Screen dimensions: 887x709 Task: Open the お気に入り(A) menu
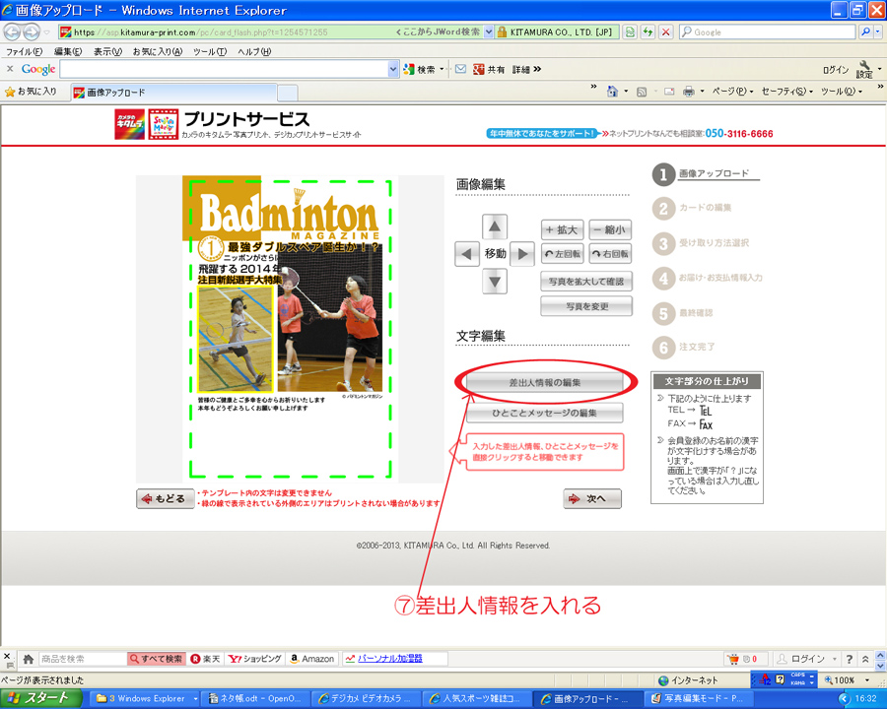[x=157, y=51]
